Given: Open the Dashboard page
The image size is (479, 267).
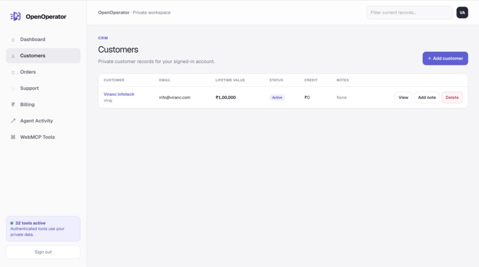Looking at the screenshot, I should (43, 39).
